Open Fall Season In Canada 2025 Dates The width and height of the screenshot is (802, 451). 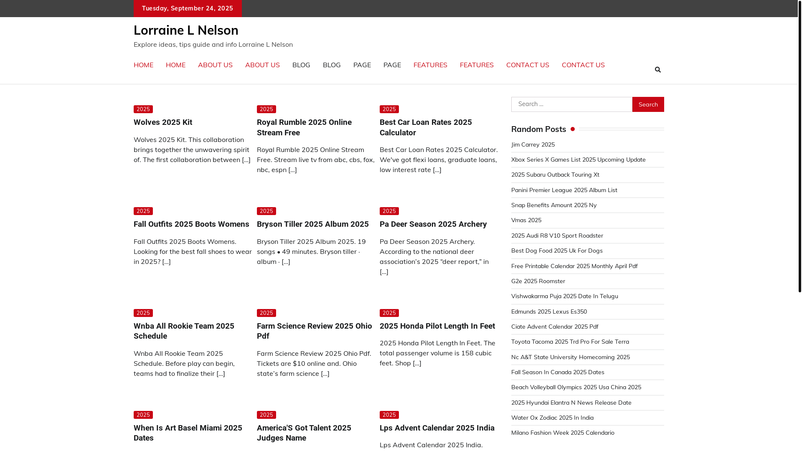[x=558, y=372]
